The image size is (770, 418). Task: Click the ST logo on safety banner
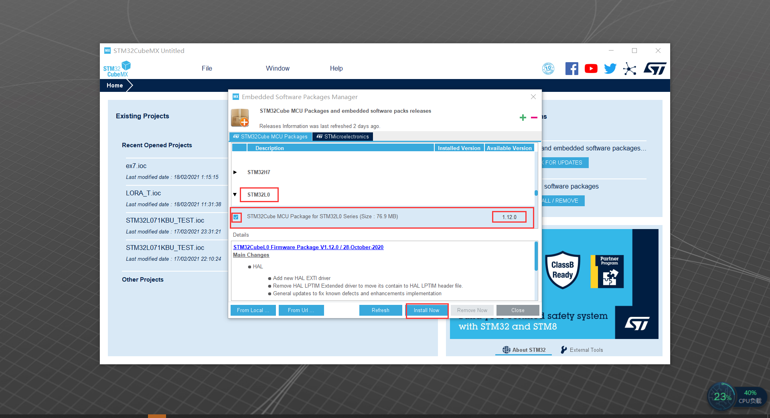tap(637, 323)
